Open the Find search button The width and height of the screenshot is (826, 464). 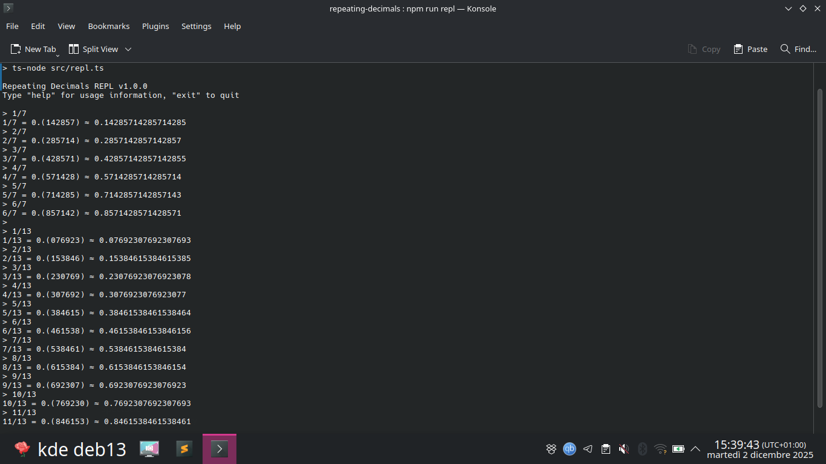tap(798, 49)
